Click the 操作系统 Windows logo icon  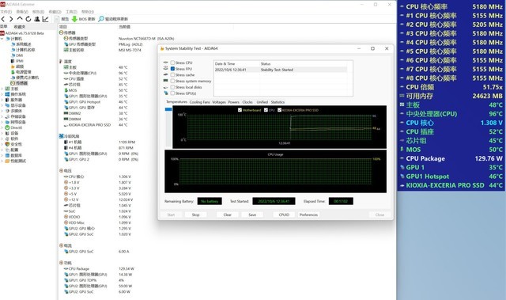tap(7, 94)
